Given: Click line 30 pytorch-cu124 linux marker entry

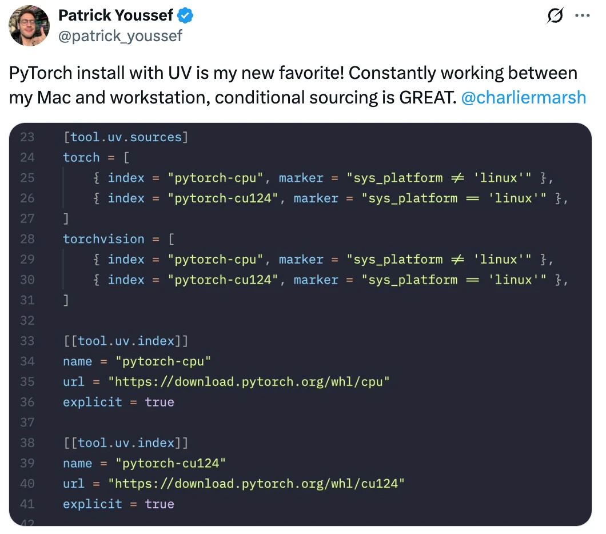Looking at the screenshot, I should [x=330, y=280].
